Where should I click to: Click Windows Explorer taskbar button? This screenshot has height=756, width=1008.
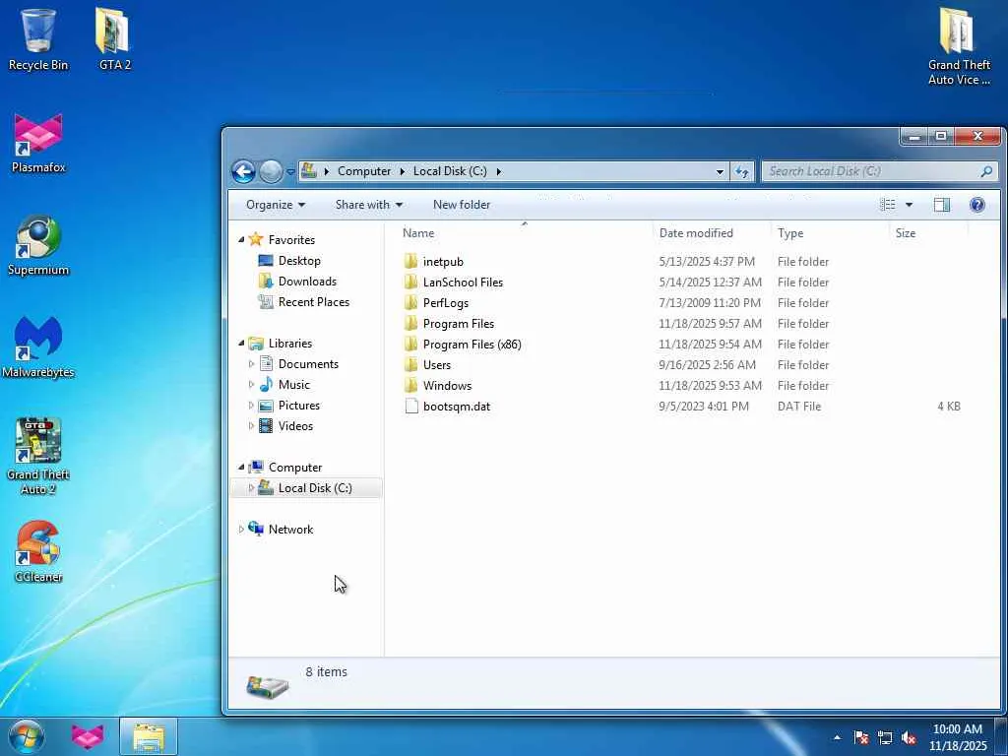click(149, 736)
